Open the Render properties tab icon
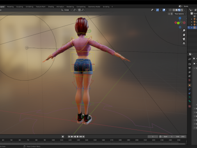 click(190, 64)
